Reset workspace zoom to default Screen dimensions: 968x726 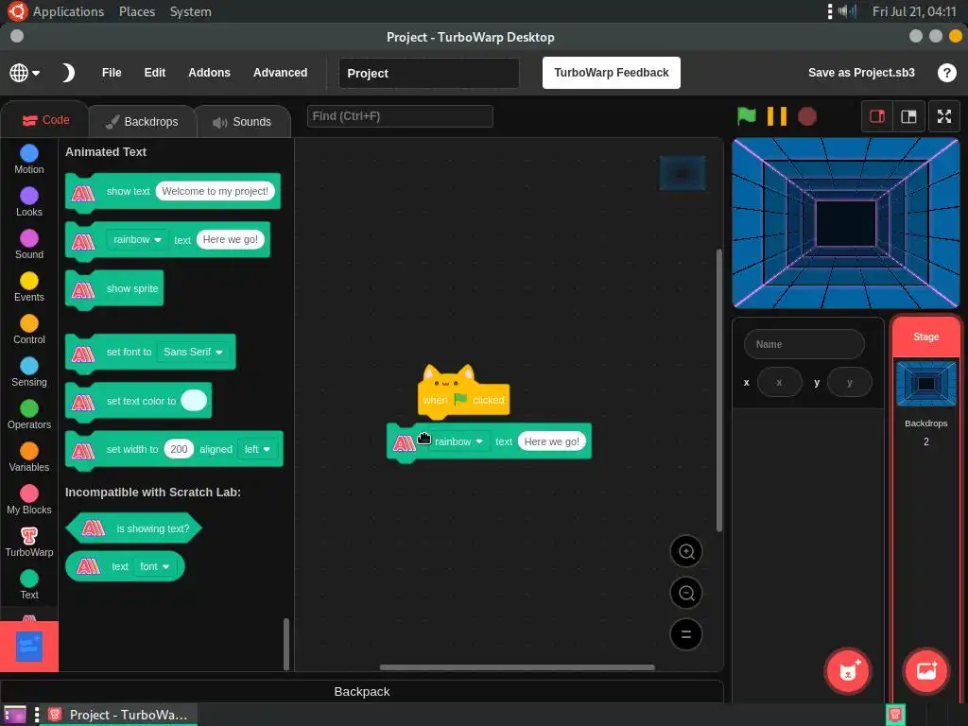point(686,634)
